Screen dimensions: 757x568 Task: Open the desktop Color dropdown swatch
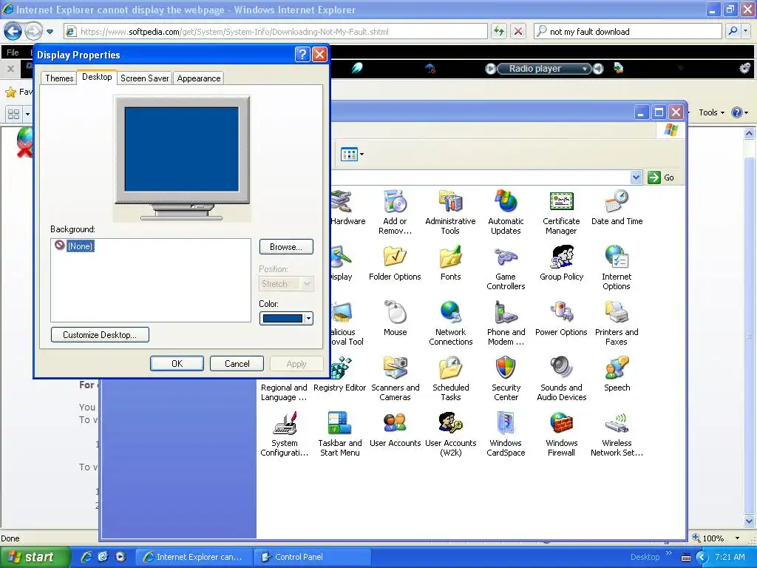tap(286, 318)
